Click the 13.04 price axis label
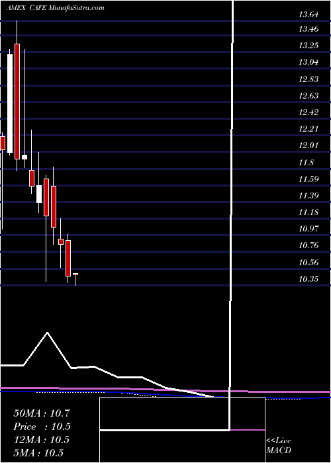This screenshot has height=463, width=331. [308, 62]
